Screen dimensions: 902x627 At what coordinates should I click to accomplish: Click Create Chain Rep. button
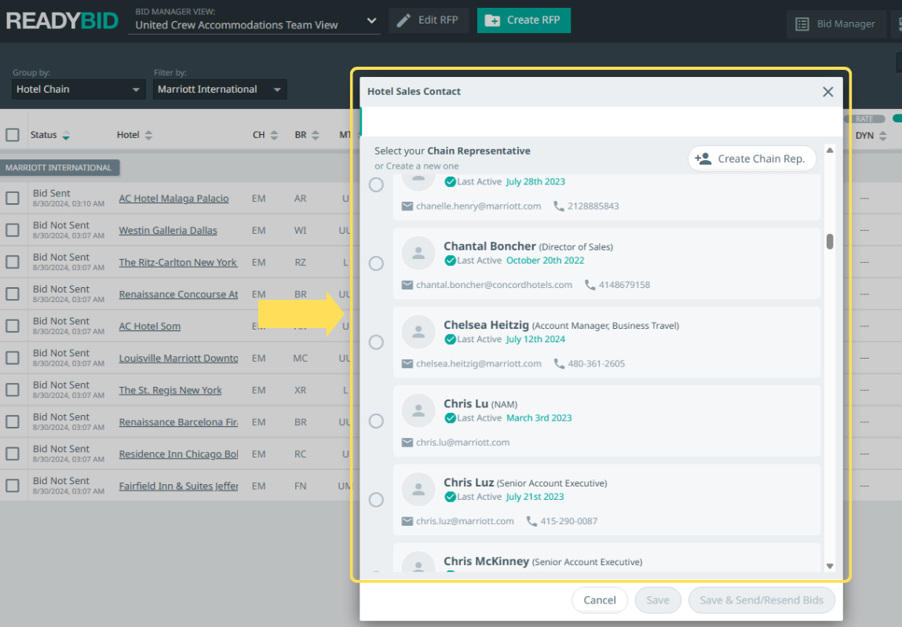click(752, 159)
